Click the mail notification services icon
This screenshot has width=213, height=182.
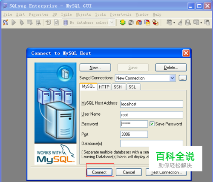point(147,23)
